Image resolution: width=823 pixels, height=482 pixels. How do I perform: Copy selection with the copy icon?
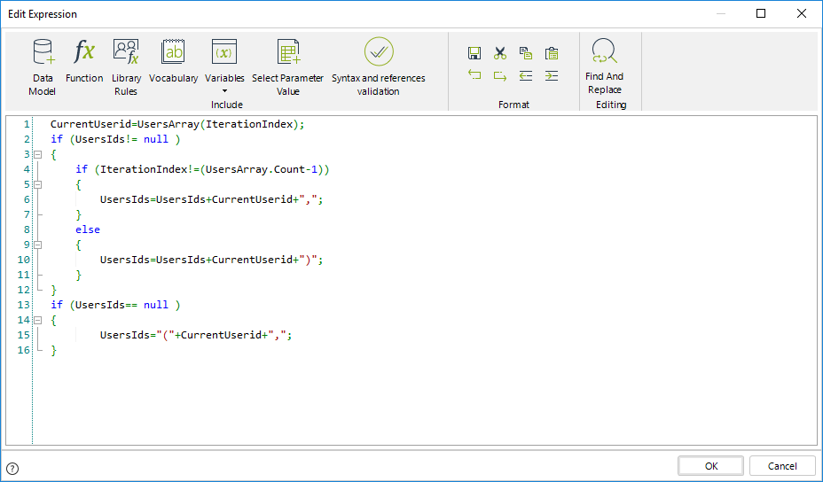point(525,53)
